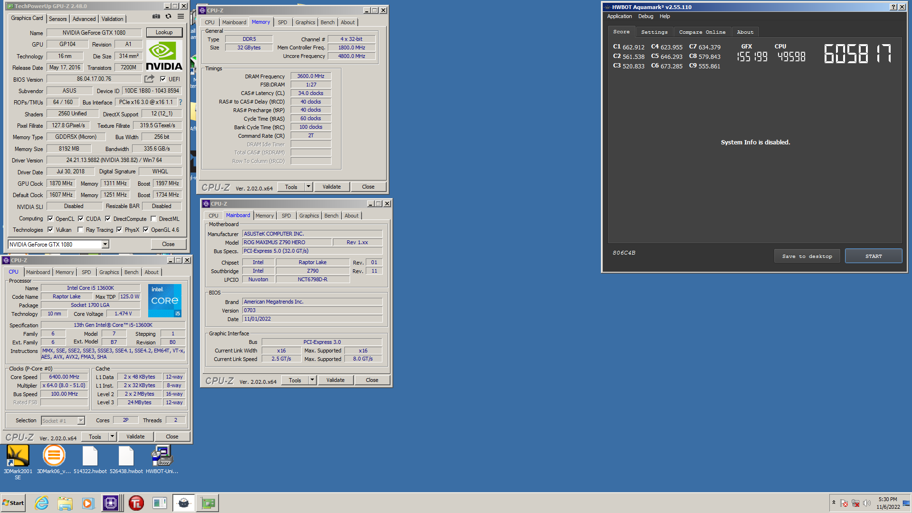Click the Lookup button in GPU-Z
This screenshot has width=912, height=513.
click(x=164, y=32)
